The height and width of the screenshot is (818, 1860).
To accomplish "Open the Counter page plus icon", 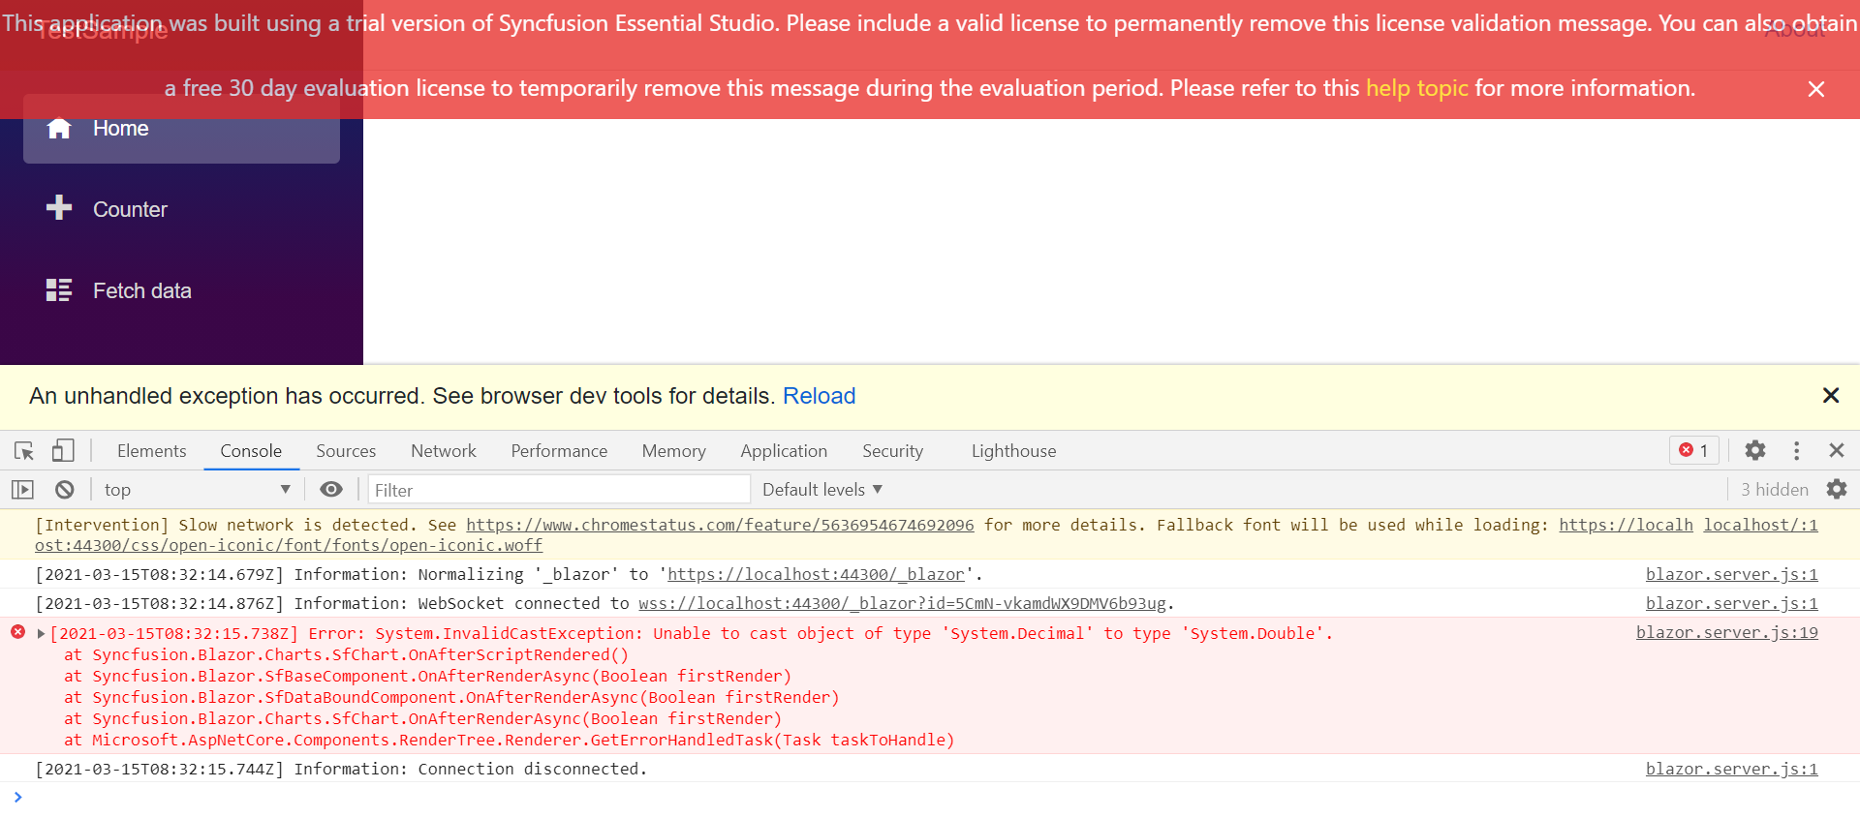I will [59, 209].
